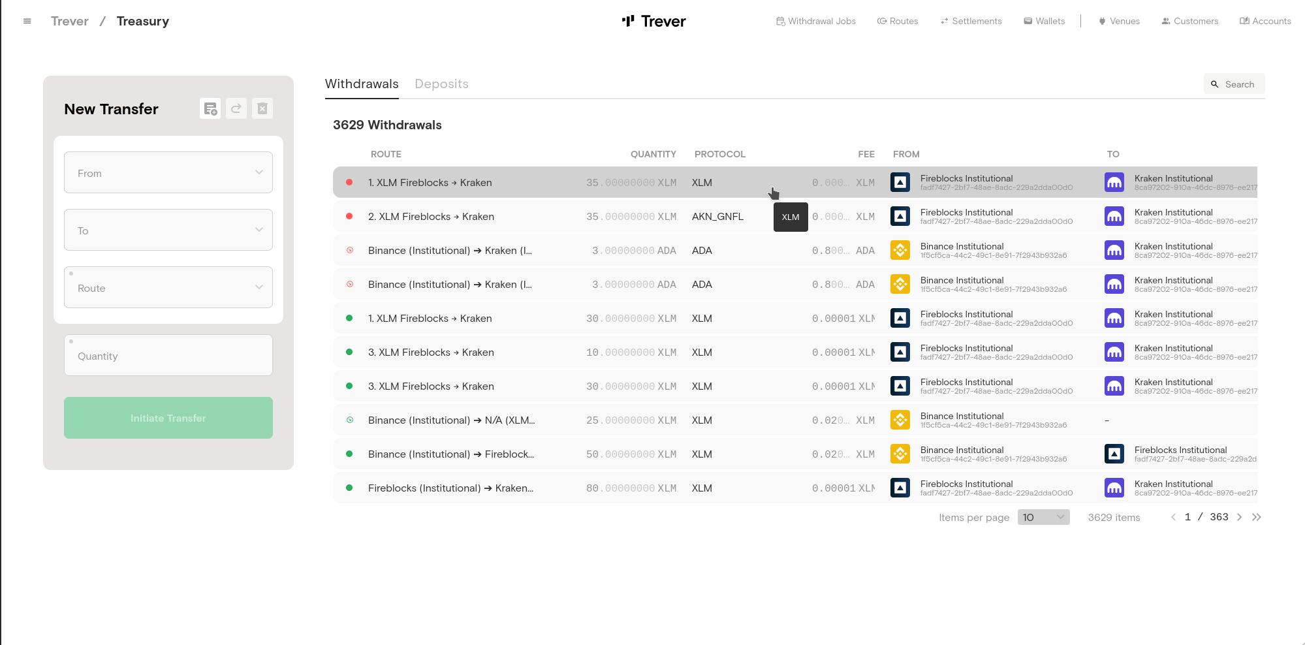Go to the last page with double-chevron
Image resolution: width=1305 pixels, height=645 pixels.
tap(1257, 517)
